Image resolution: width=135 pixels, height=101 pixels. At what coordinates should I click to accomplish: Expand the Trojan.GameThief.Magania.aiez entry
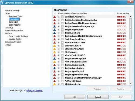click(x=59, y=23)
